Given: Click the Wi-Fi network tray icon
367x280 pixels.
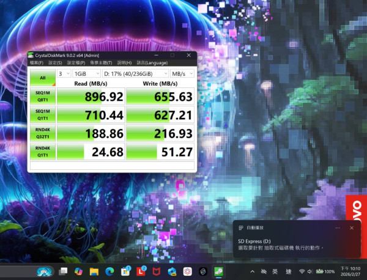Looking at the screenshot, I should 302,271.
